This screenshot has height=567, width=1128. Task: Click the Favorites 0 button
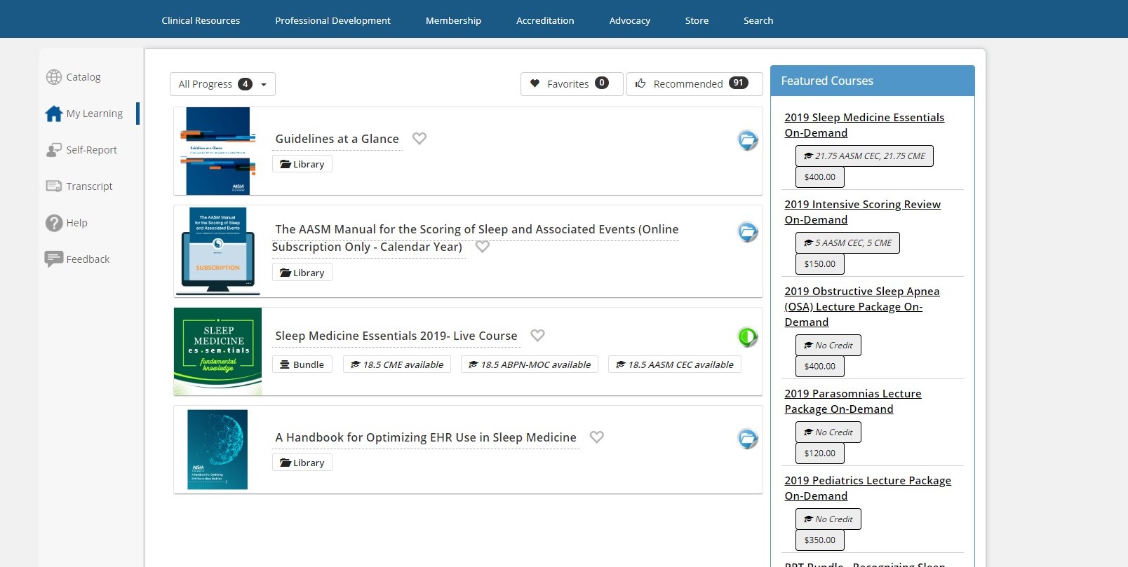point(572,84)
